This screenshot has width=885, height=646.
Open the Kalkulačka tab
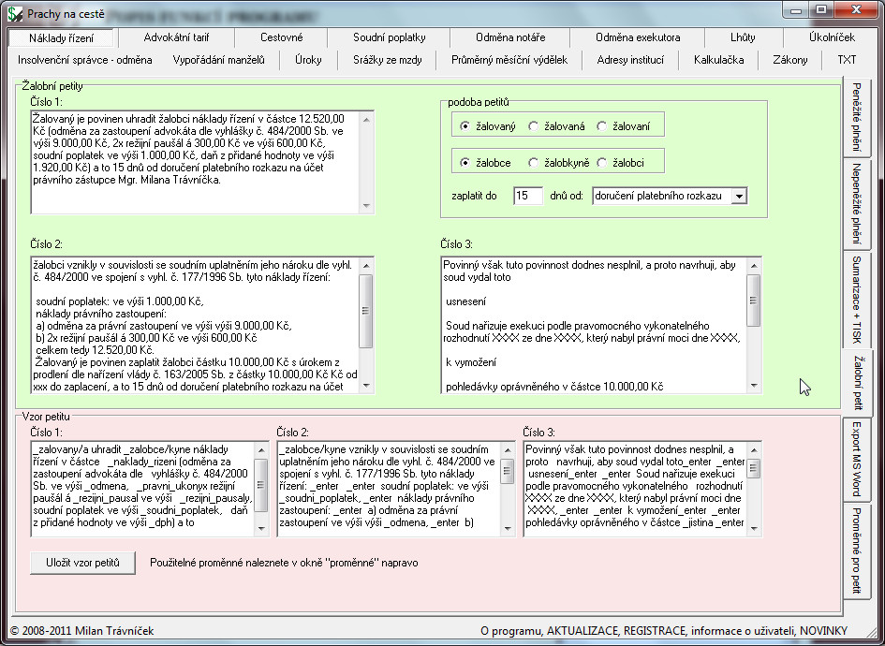click(718, 60)
